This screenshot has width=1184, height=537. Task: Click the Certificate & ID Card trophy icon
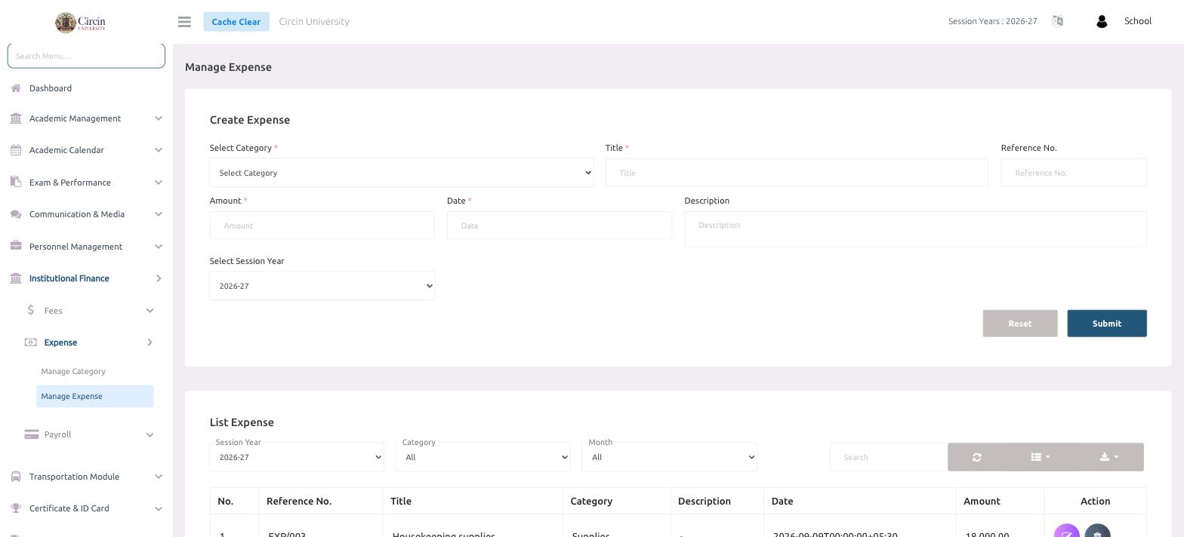coord(16,508)
